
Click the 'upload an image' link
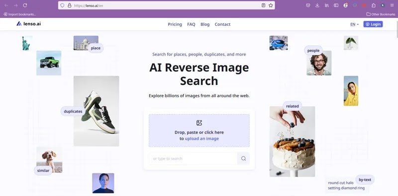pos(202,138)
